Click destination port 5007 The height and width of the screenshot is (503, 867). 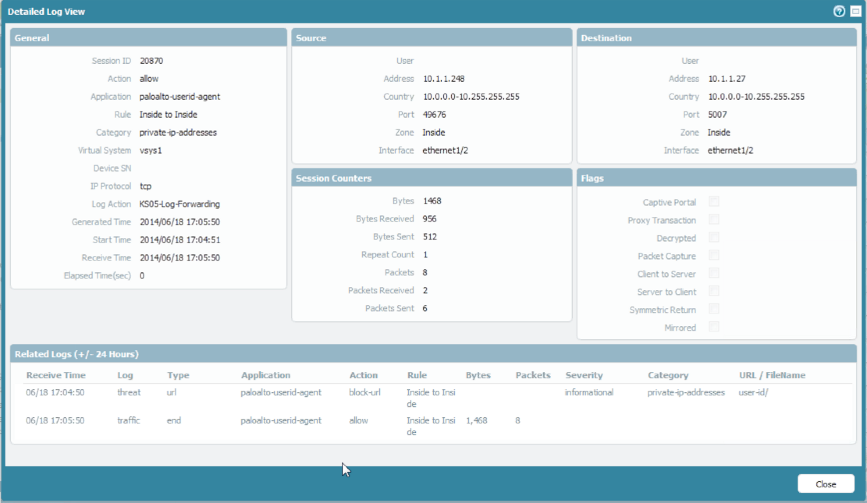717,114
